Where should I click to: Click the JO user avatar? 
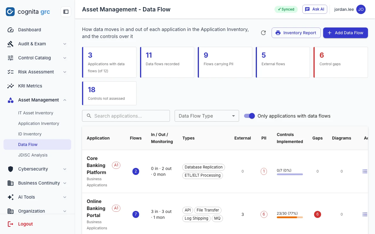coord(361,9)
